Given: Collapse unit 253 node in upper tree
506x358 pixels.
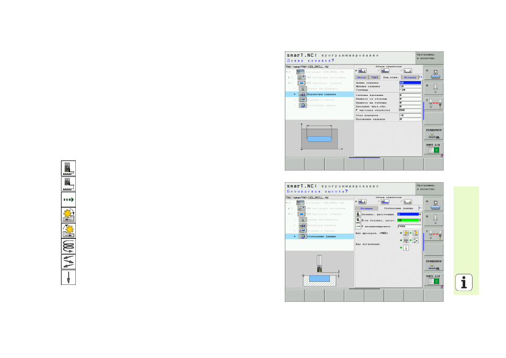Looking at the screenshot, I should (289, 83).
